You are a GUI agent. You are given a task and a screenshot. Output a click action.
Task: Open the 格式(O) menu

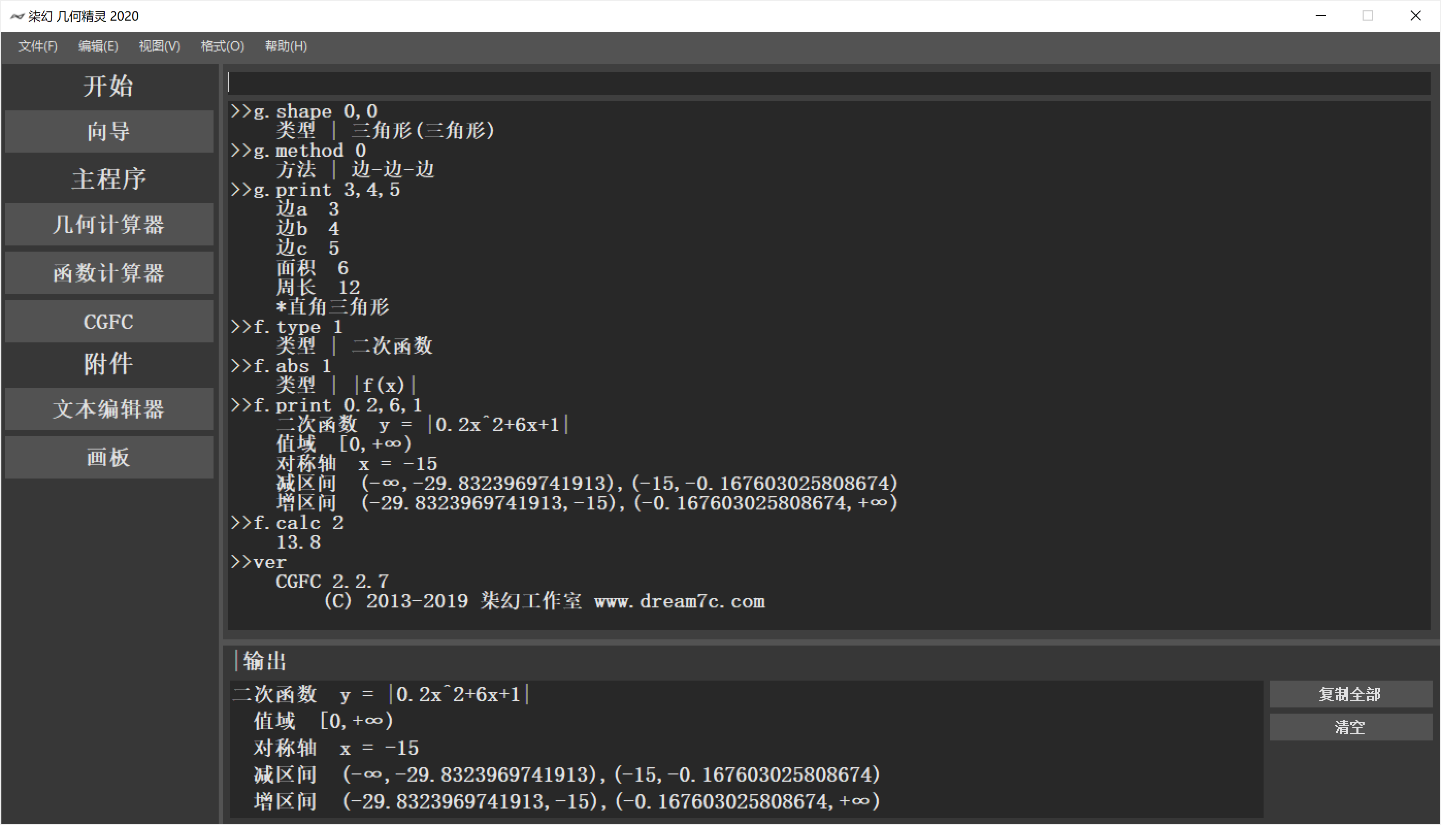222,46
